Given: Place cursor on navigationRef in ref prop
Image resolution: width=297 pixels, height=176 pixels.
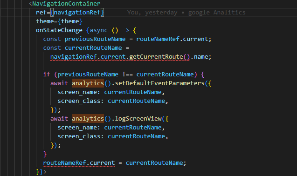Looking at the screenshot, I should [x=77, y=13].
